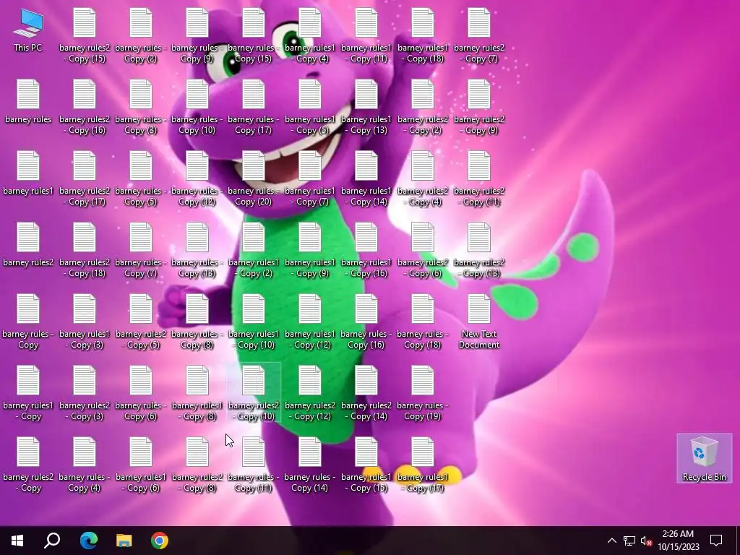The image size is (740, 555).
Task: Select the This PC desktop icon
Action: tap(28, 30)
